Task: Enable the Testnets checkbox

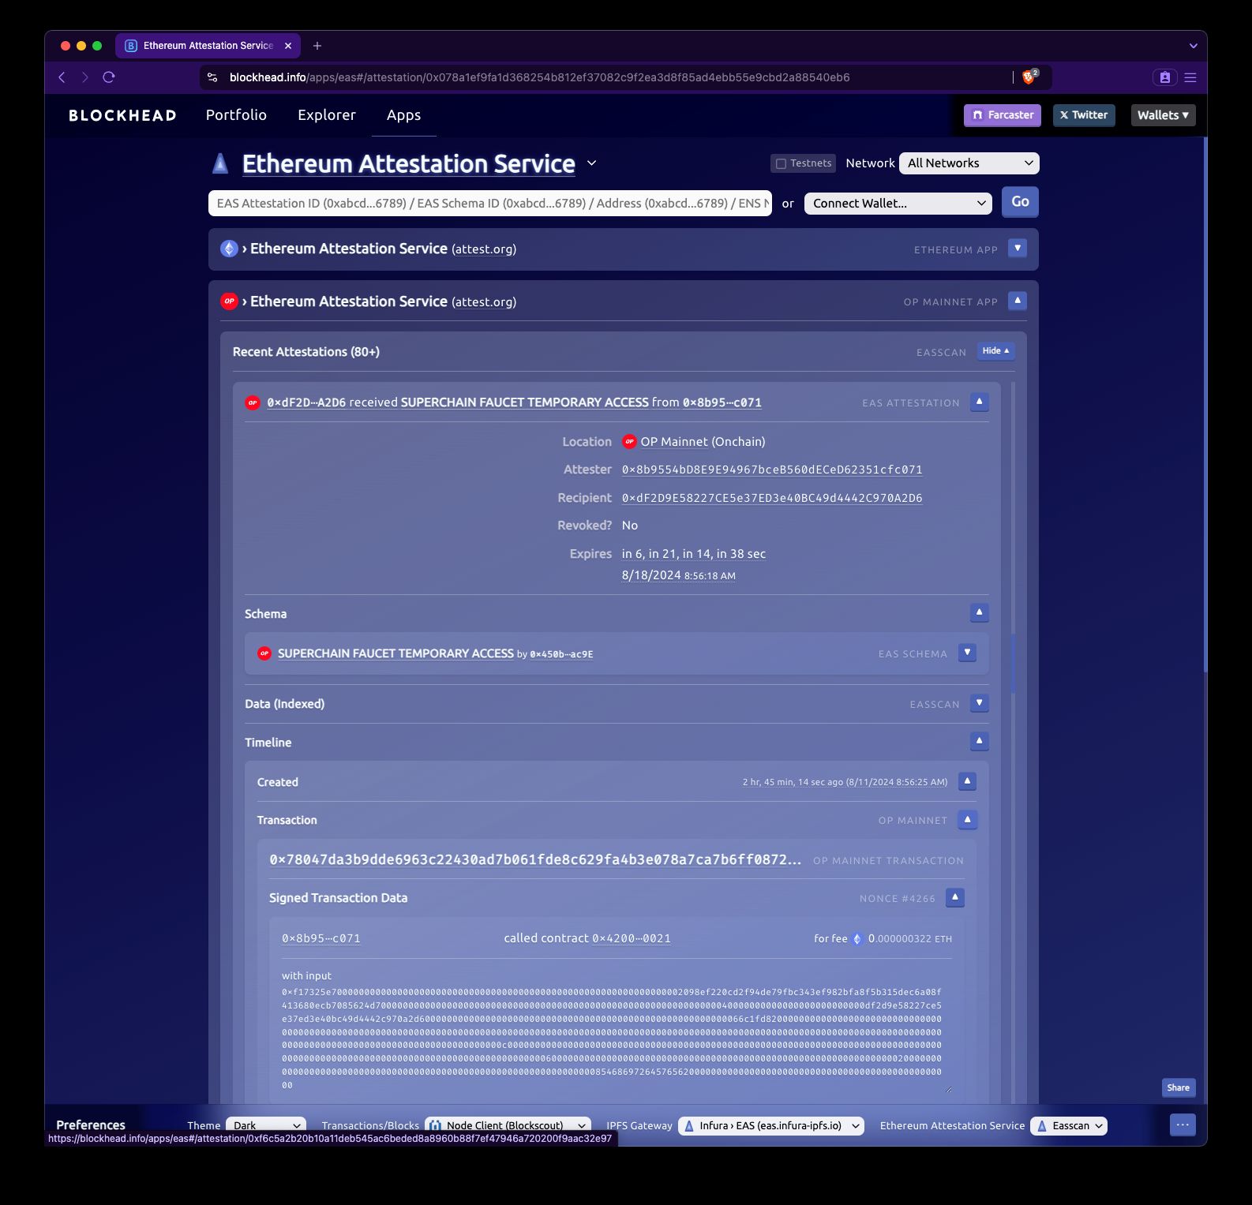Action: pos(781,163)
